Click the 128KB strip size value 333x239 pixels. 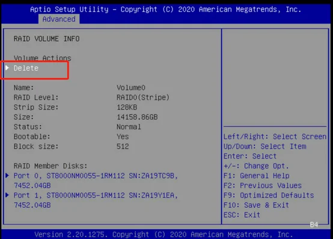[x=127, y=107]
